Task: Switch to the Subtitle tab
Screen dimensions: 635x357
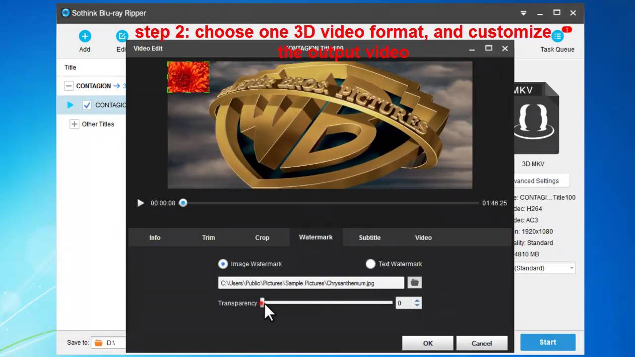Action: (x=370, y=238)
